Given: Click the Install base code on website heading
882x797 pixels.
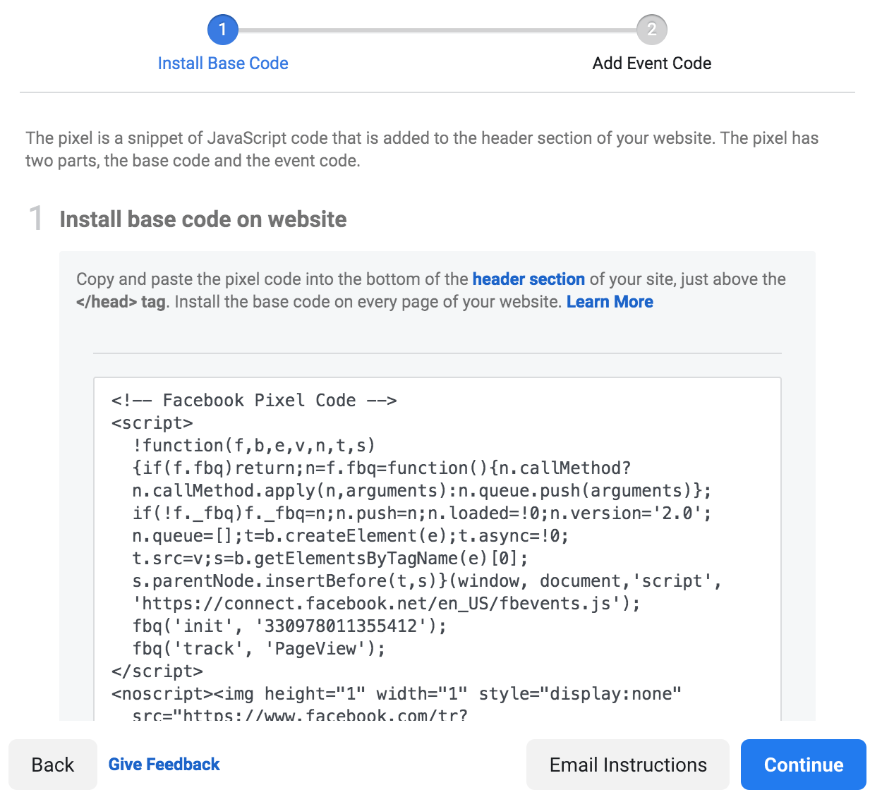Looking at the screenshot, I should pyautogui.click(x=203, y=219).
